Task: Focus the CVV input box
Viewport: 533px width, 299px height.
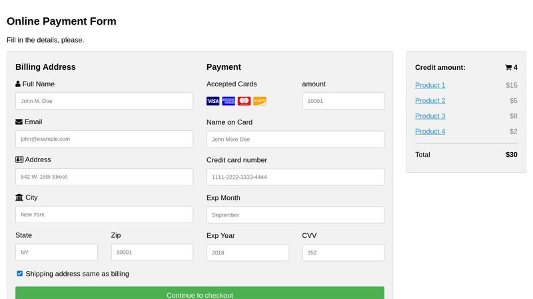Action: point(342,253)
